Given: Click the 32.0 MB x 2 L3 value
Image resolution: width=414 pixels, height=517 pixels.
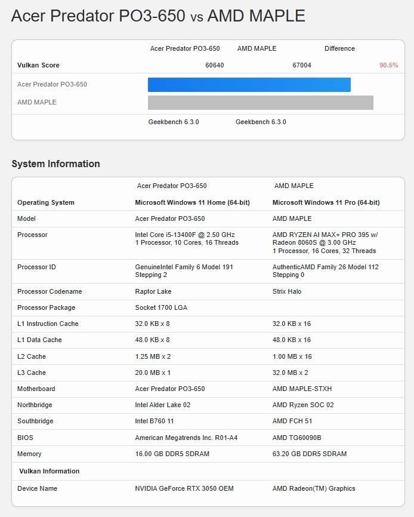Looking at the screenshot, I should pos(290,373).
